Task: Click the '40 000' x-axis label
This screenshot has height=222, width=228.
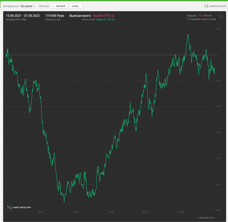Action: pyautogui.click(x=76, y=212)
